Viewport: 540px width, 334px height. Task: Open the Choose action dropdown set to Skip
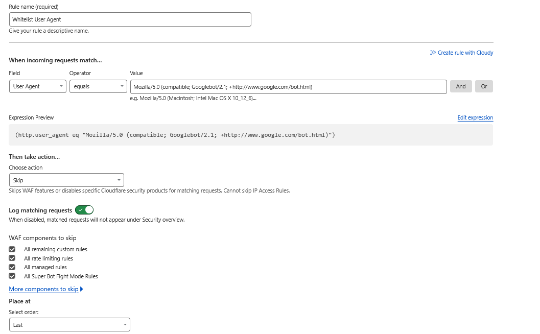pos(66,180)
